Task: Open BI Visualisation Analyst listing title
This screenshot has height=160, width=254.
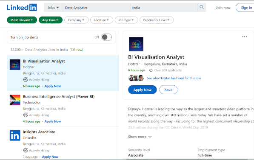Action: coord(44,61)
